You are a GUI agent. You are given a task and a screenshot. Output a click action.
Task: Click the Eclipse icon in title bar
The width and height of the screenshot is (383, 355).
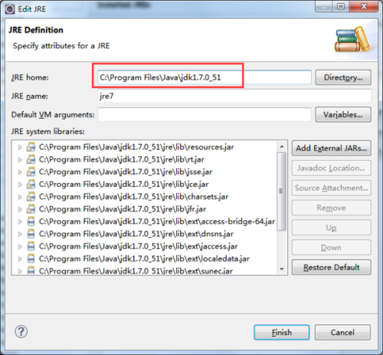tap(10, 9)
